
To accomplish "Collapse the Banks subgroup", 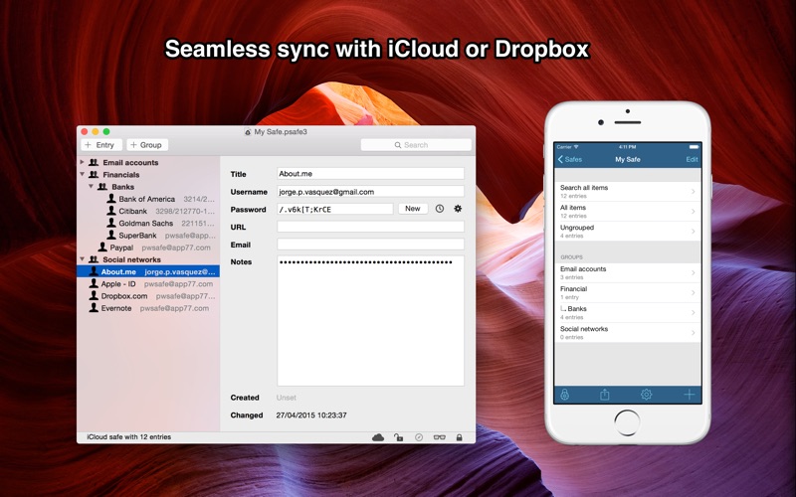I will pos(91,187).
